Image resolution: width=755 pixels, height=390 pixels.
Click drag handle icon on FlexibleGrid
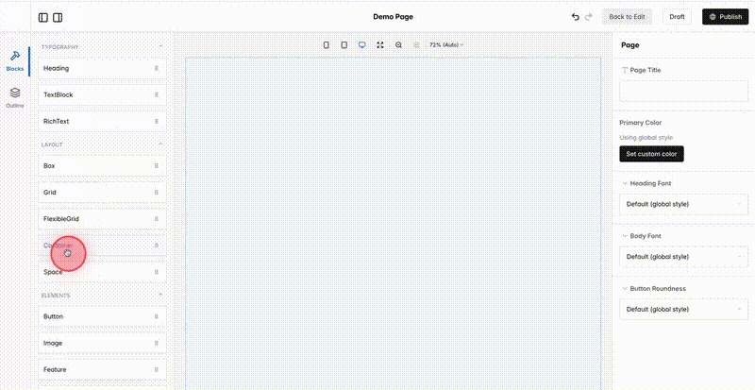point(156,219)
